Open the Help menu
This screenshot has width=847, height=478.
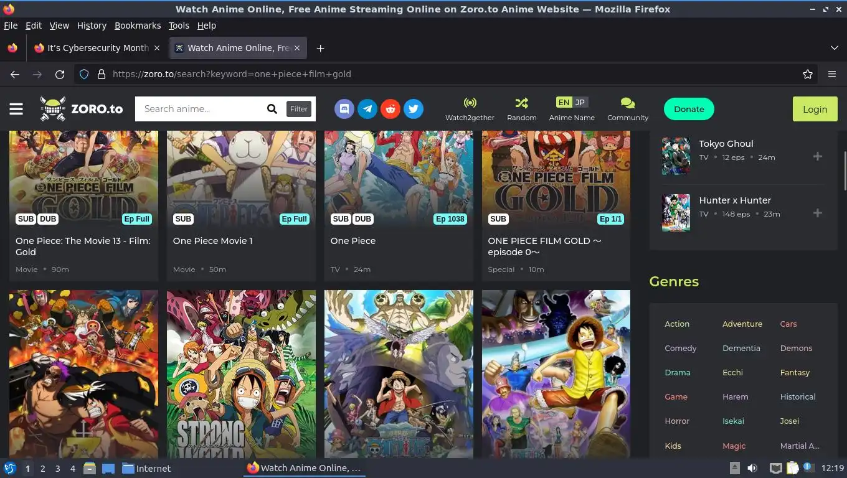click(x=206, y=26)
